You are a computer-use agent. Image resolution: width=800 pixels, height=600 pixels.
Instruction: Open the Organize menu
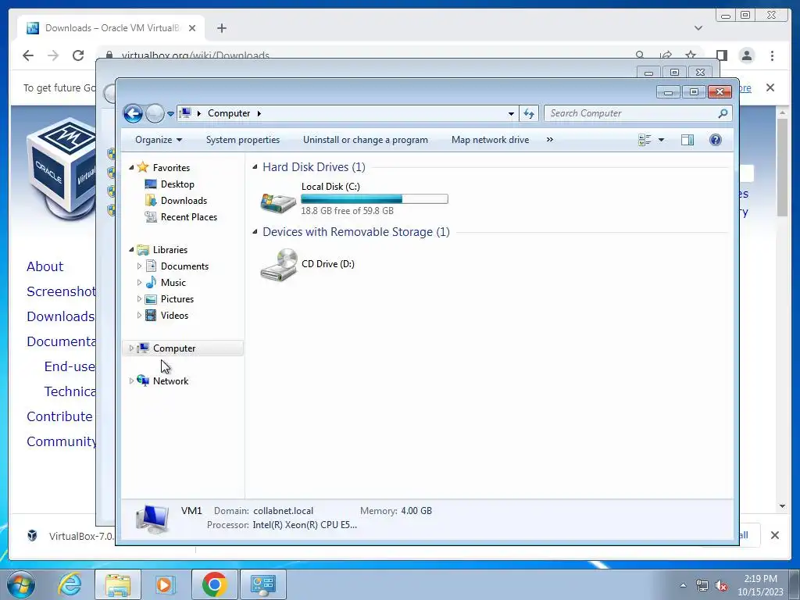[158, 140]
